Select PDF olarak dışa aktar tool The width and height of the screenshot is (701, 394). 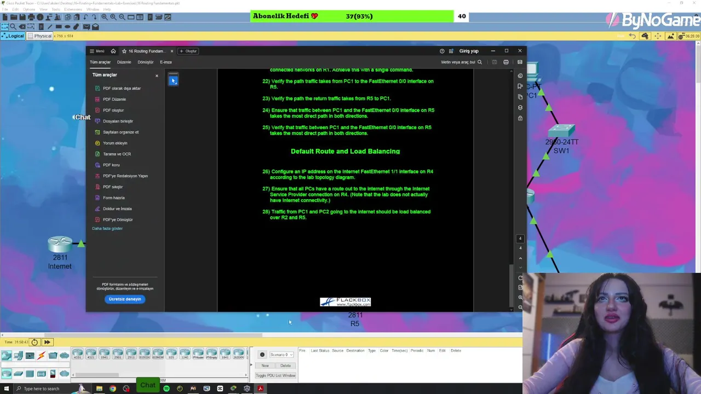click(118, 88)
